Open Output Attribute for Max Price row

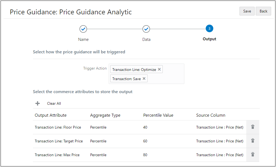click(57, 155)
